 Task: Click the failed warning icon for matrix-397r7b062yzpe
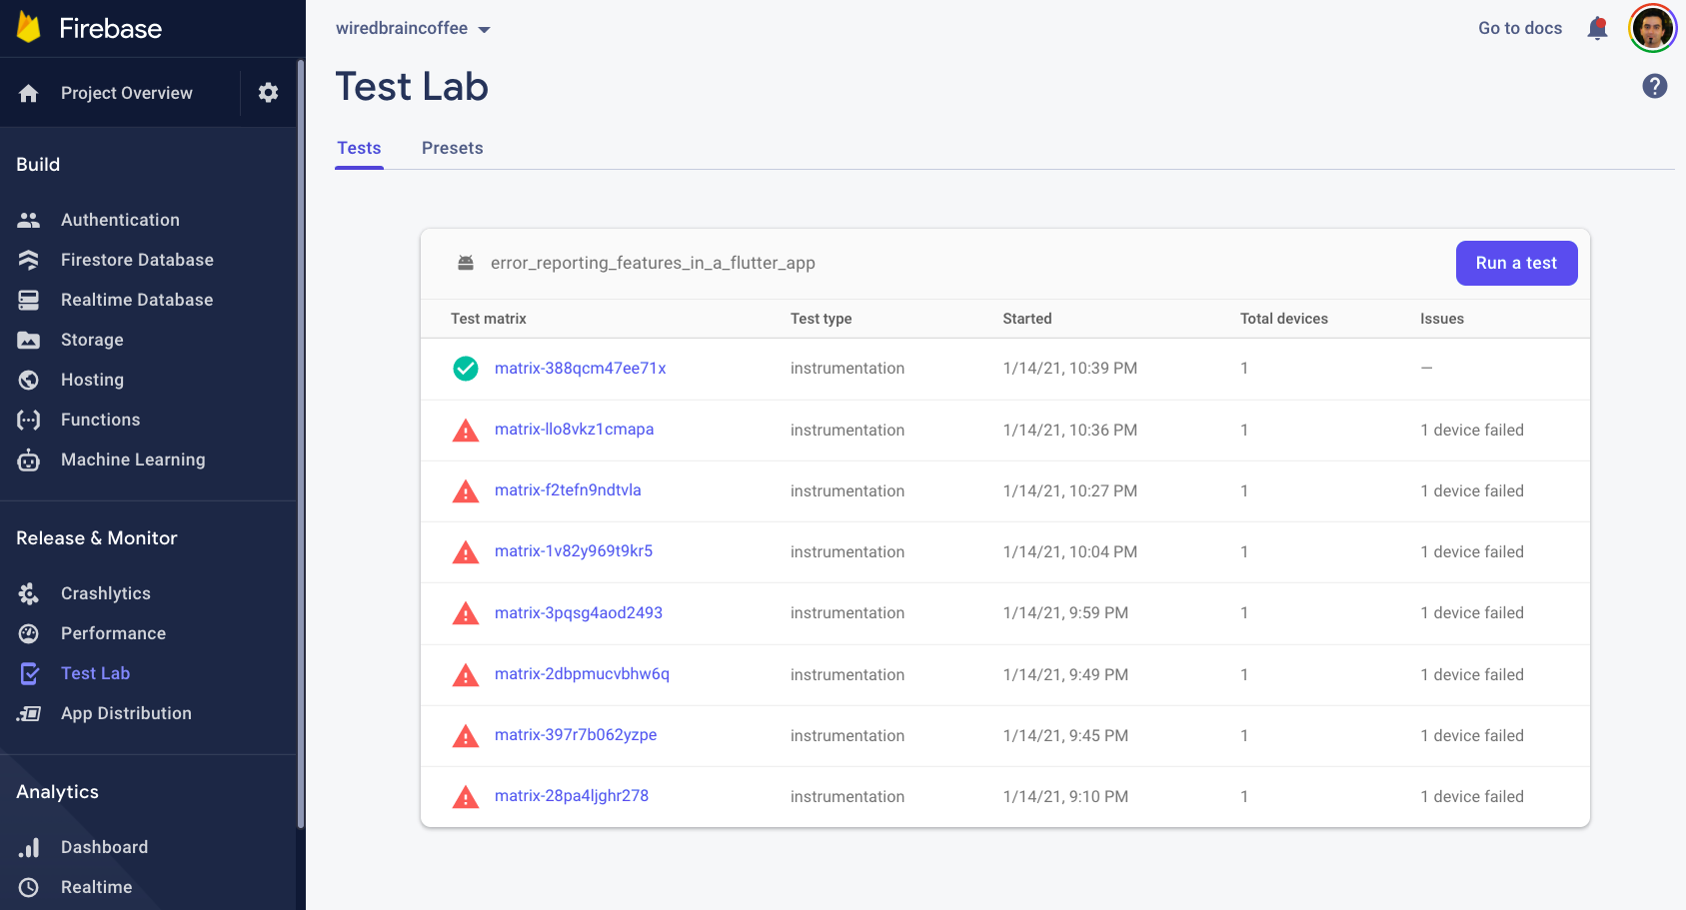466,736
